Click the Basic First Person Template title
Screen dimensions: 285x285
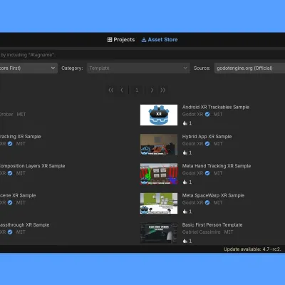(212, 225)
